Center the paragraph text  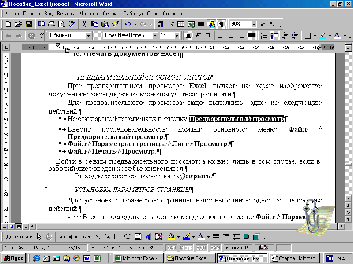click(231, 36)
